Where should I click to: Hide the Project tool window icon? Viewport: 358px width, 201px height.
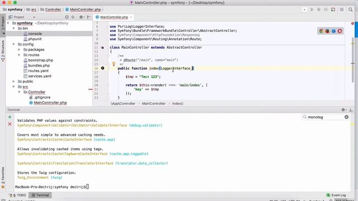click(x=89, y=17)
